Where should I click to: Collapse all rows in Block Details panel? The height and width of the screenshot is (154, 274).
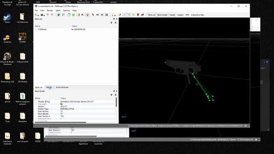pos(116,95)
